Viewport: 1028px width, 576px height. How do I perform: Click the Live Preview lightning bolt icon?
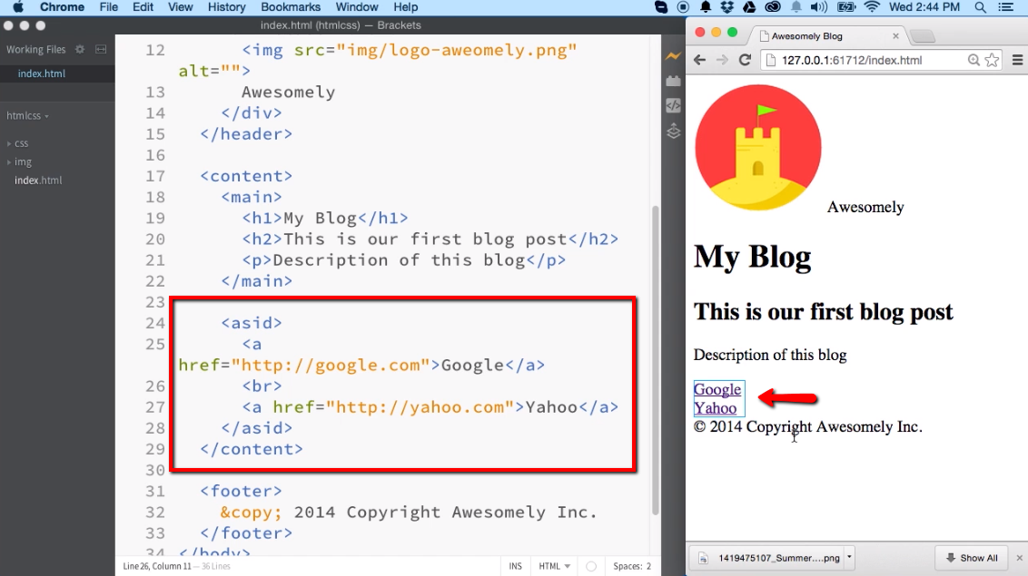coord(673,56)
